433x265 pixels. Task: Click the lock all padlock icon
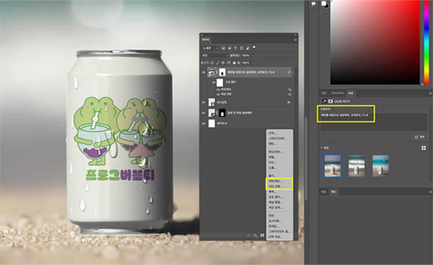[234, 63]
